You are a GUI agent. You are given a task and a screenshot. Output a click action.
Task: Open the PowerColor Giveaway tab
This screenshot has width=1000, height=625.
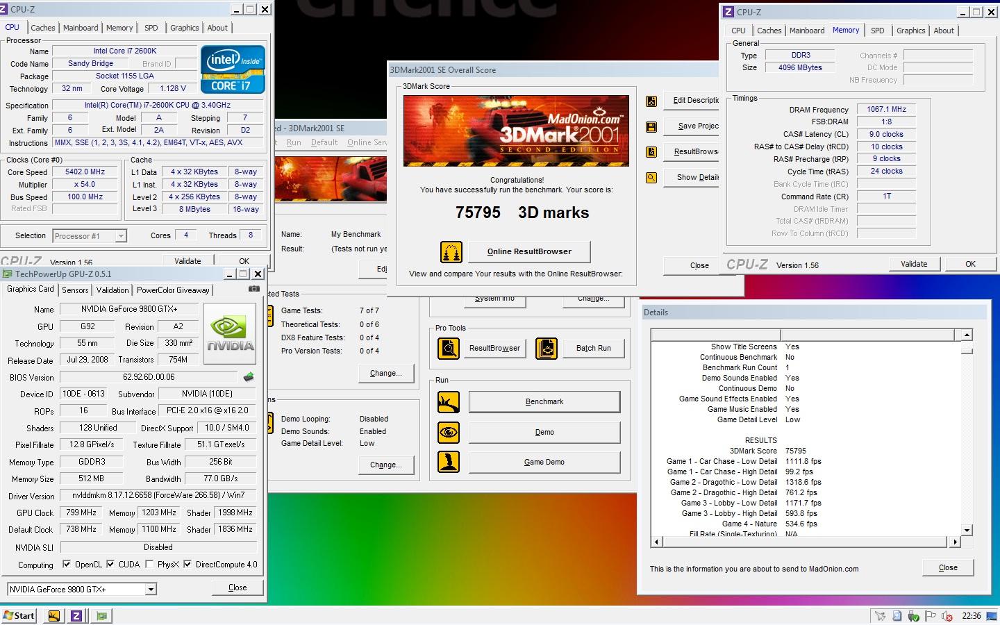point(173,290)
